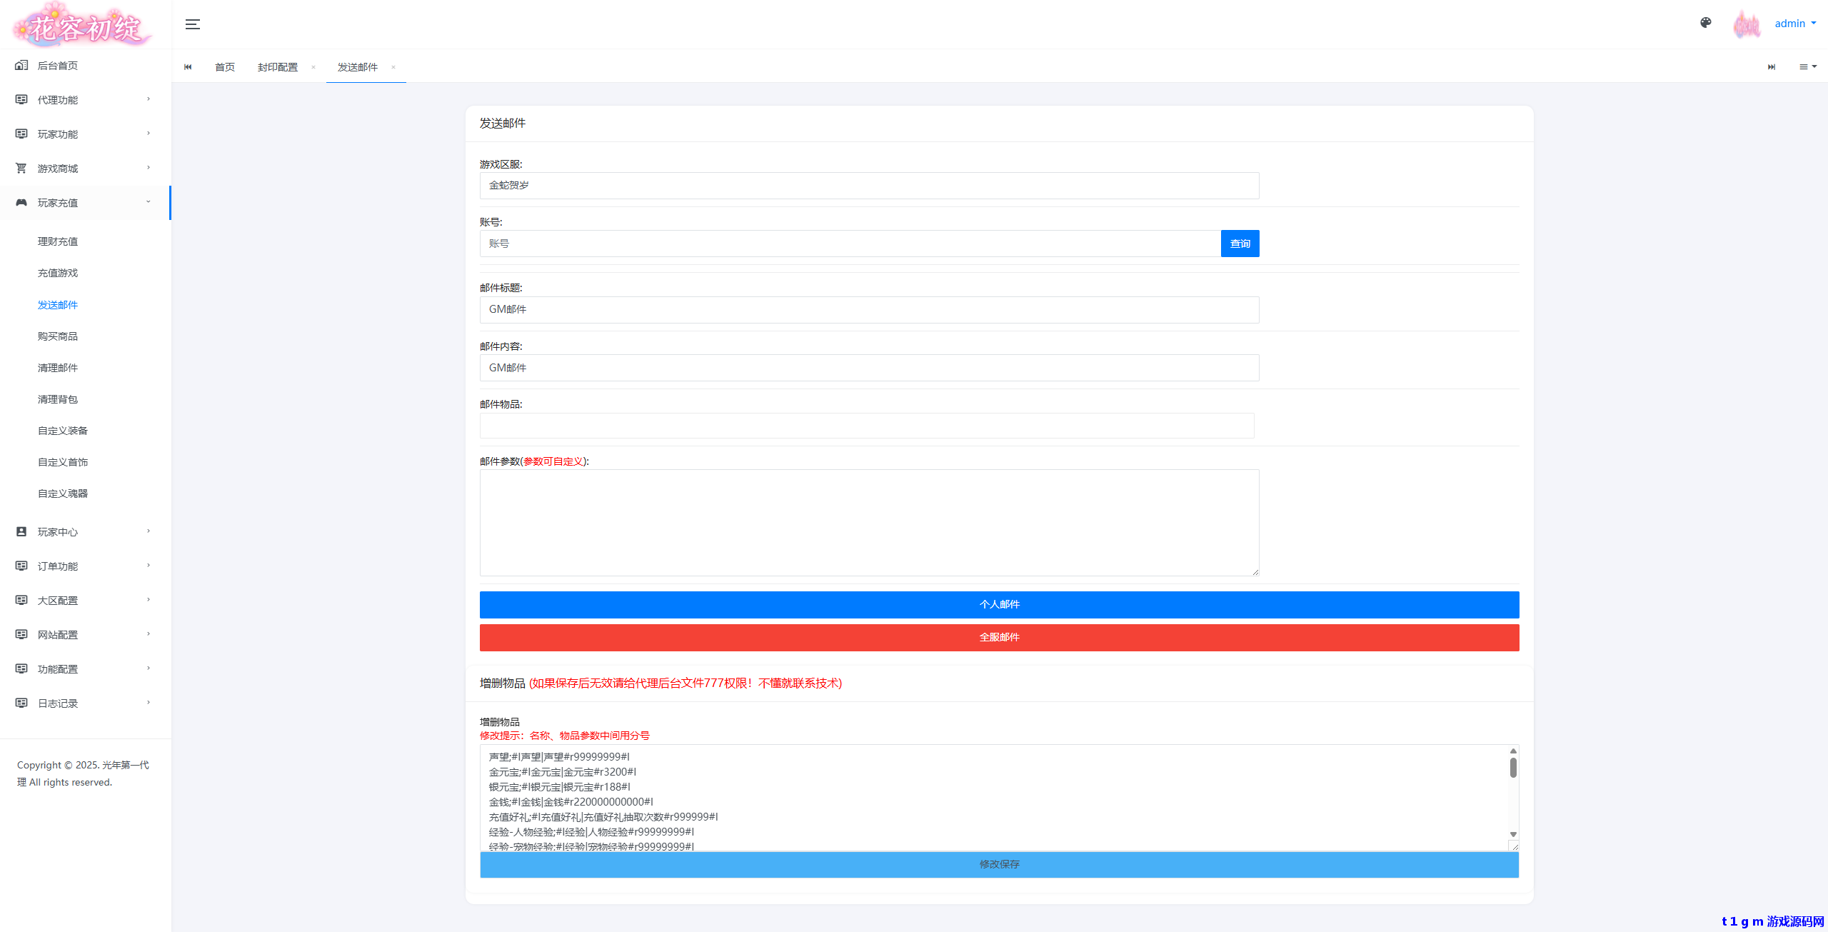Open the theme palette icon
The width and height of the screenshot is (1828, 932).
click(x=1706, y=23)
